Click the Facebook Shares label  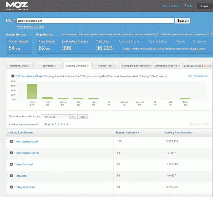click(129, 42)
